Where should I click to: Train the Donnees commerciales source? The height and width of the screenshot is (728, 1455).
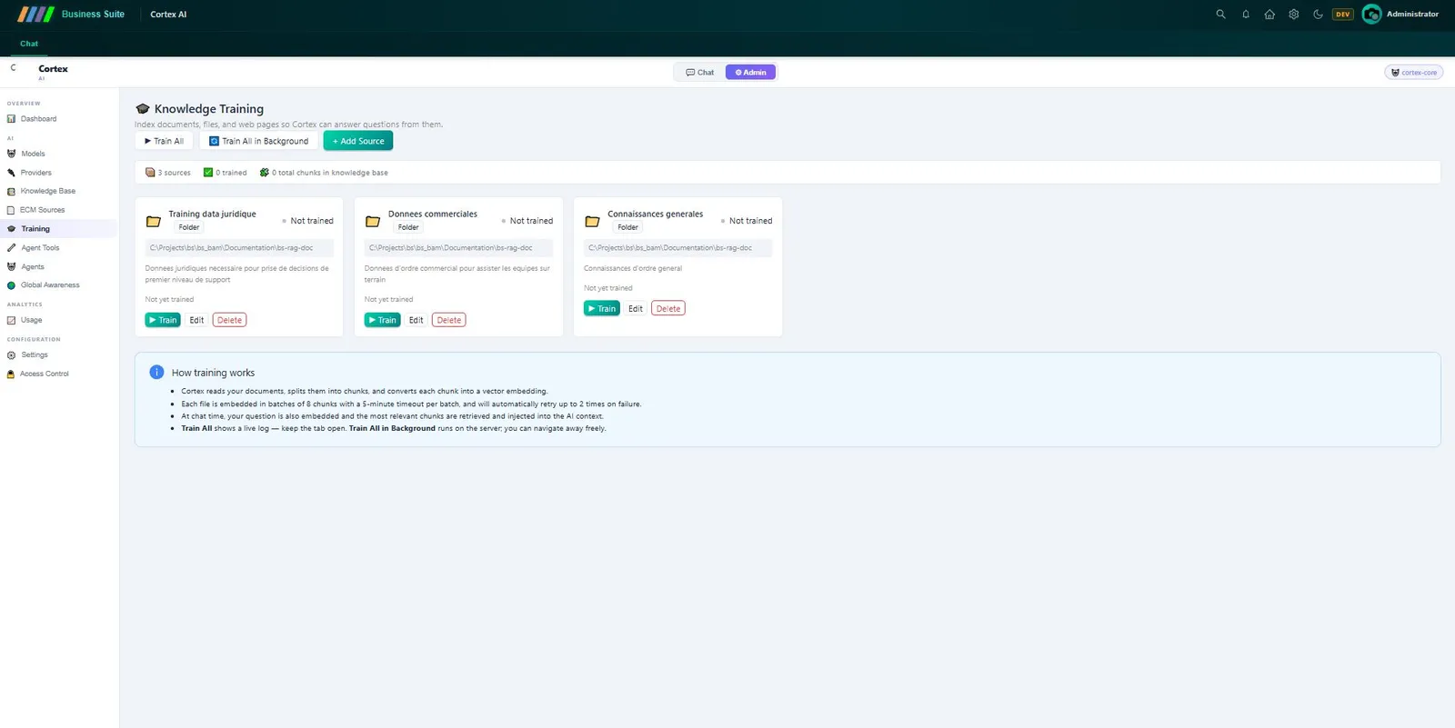[x=382, y=320]
